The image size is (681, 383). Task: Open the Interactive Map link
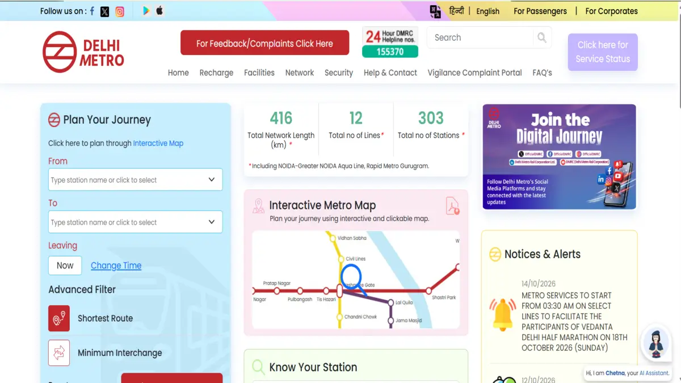click(x=158, y=143)
